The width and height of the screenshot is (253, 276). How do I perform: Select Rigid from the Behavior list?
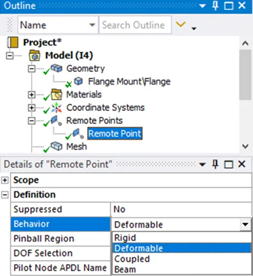127,237
